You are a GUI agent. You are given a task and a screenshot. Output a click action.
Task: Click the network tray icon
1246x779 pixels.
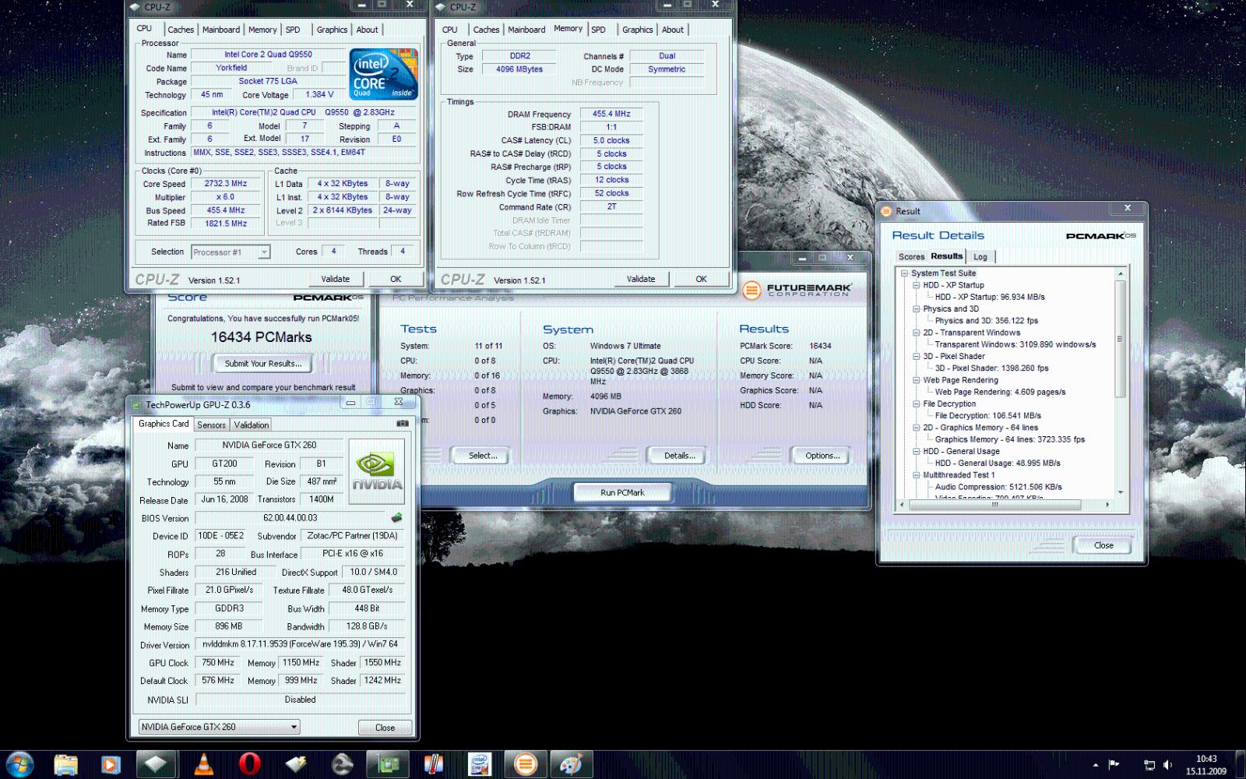click(1149, 765)
